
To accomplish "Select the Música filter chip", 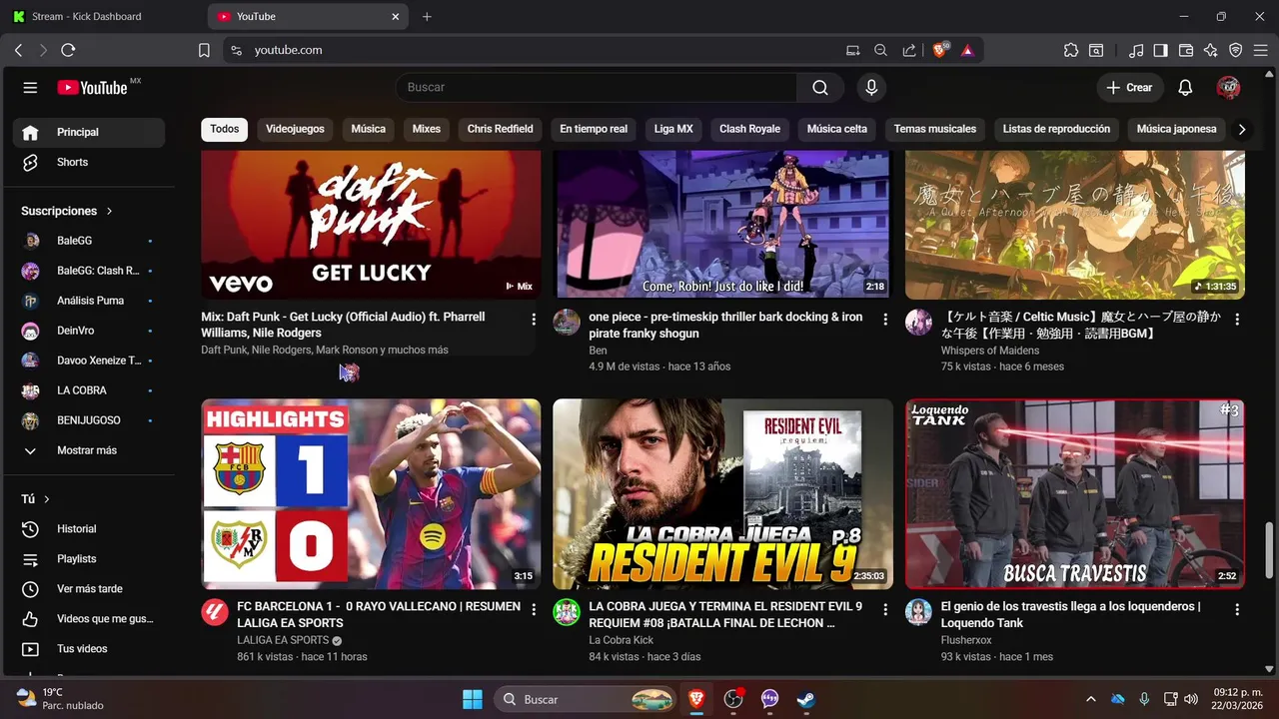I will [x=369, y=129].
